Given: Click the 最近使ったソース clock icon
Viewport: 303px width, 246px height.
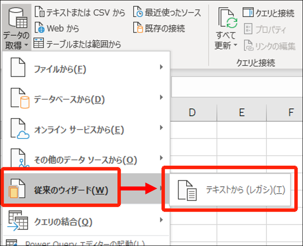Looking at the screenshot, I should 138,11.
